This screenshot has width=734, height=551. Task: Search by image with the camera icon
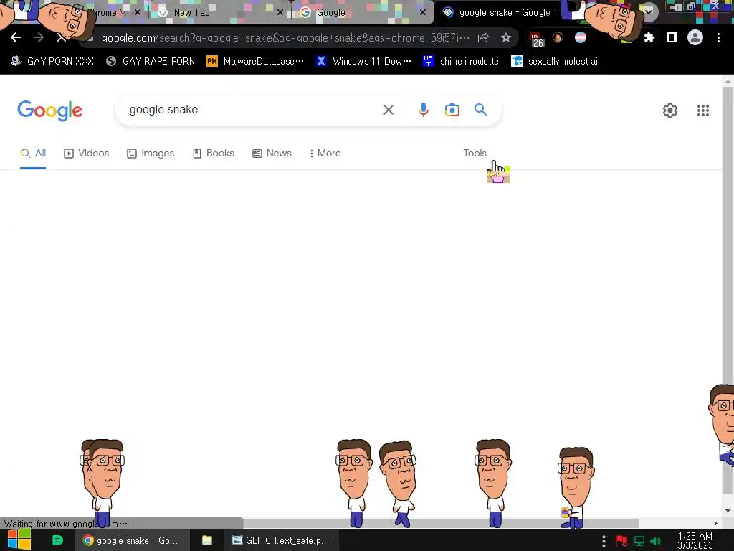click(x=452, y=110)
